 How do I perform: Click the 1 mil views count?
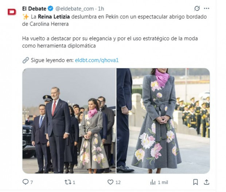click(163, 183)
